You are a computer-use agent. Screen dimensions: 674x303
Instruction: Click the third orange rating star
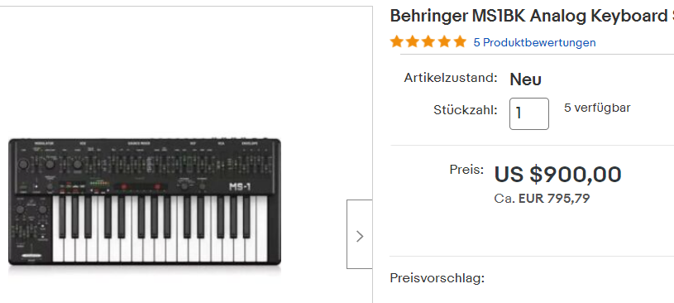click(x=428, y=41)
